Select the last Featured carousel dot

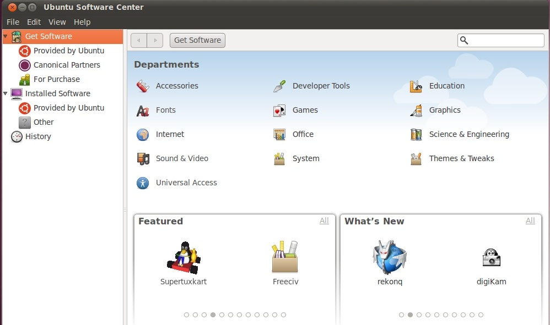pyautogui.click(x=283, y=315)
